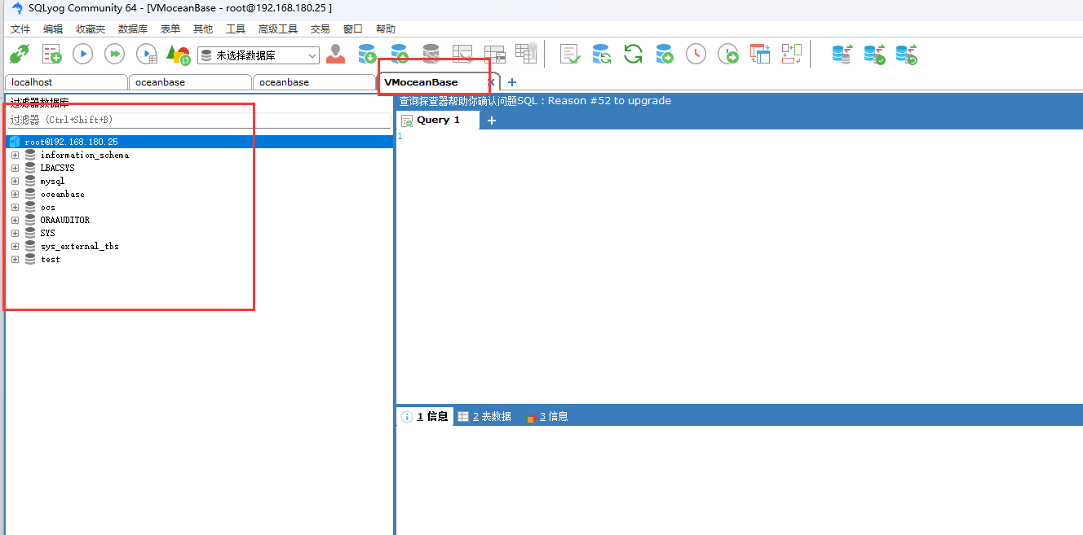The height and width of the screenshot is (535, 1083).
Task: Add a new connection tab with plus
Action: [512, 82]
